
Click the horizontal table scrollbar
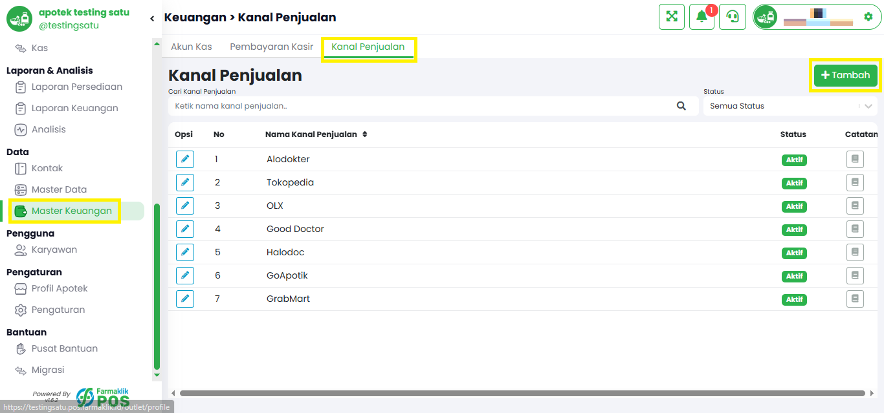pyautogui.click(x=522, y=393)
